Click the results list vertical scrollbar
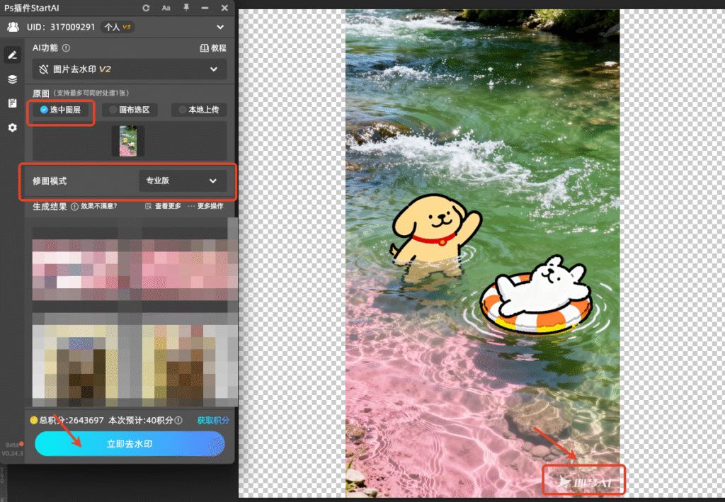Image resolution: width=725 pixels, height=502 pixels. pos(233,312)
